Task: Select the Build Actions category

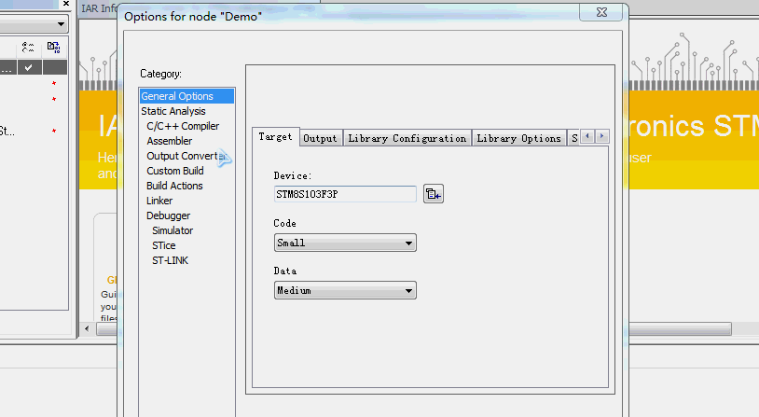Action: click(174, 186)
